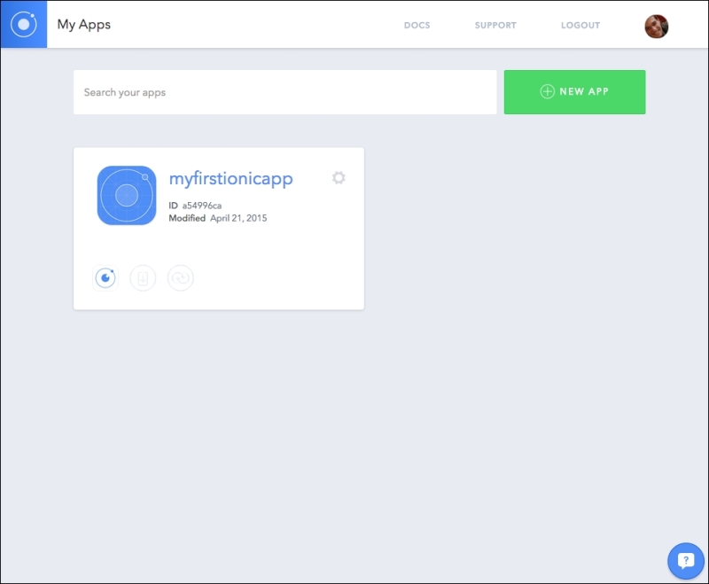Click the Modified April 21, 2015 text
Screen dimensions: 709x584
[217, 218]
